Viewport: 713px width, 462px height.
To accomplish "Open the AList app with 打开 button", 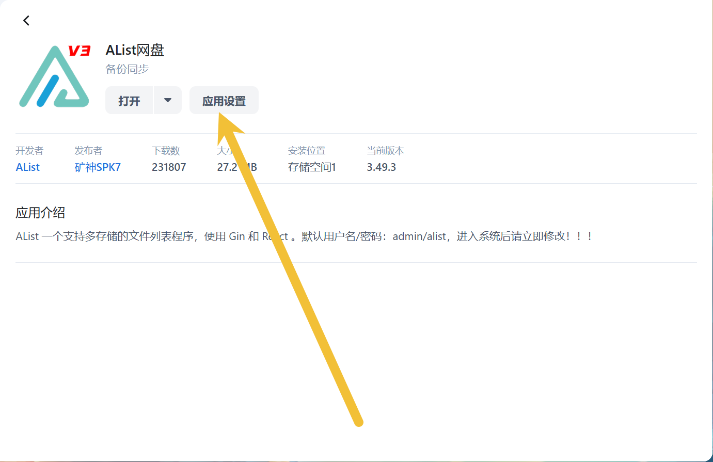I will point(129,101).
